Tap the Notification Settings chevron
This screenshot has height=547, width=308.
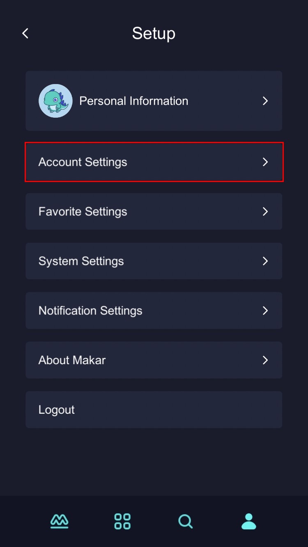coord(265,311)
